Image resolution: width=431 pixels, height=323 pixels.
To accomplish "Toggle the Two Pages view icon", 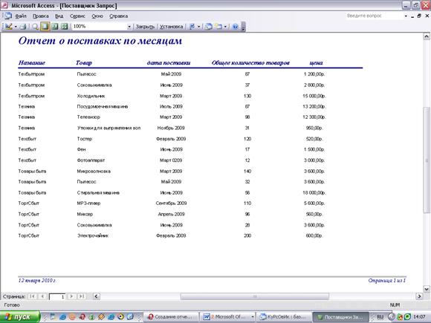I will click(55, 27).
